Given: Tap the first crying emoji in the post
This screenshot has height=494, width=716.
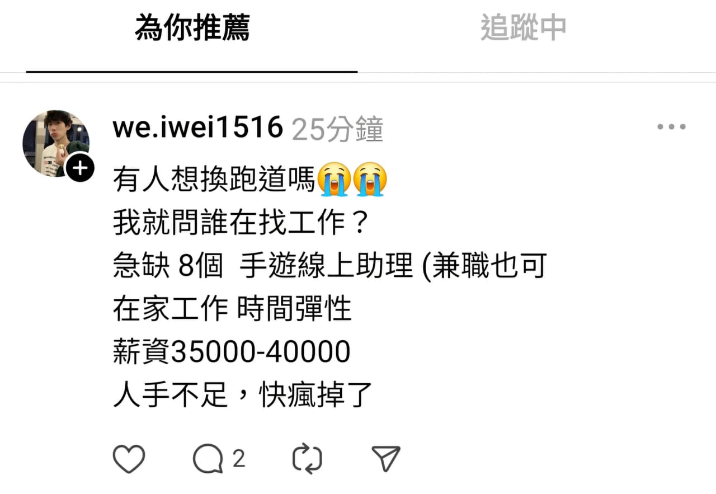Looking at the screenshot, I should 334,178.
